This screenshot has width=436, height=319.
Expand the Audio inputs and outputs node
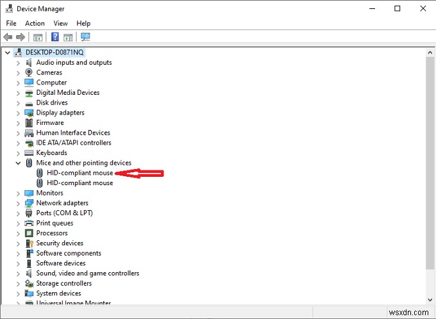(x=18, y=63)
